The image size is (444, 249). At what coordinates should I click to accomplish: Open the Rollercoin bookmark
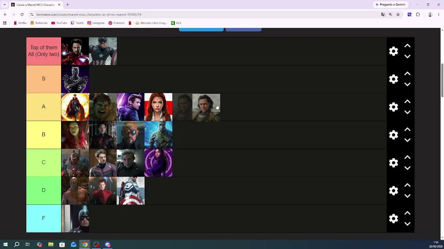tap(39, 23)
